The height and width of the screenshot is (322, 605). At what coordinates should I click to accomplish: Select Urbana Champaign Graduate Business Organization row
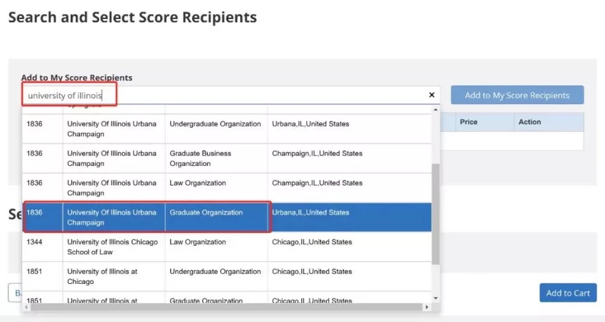pyautogui.click(x=227, y=159)
